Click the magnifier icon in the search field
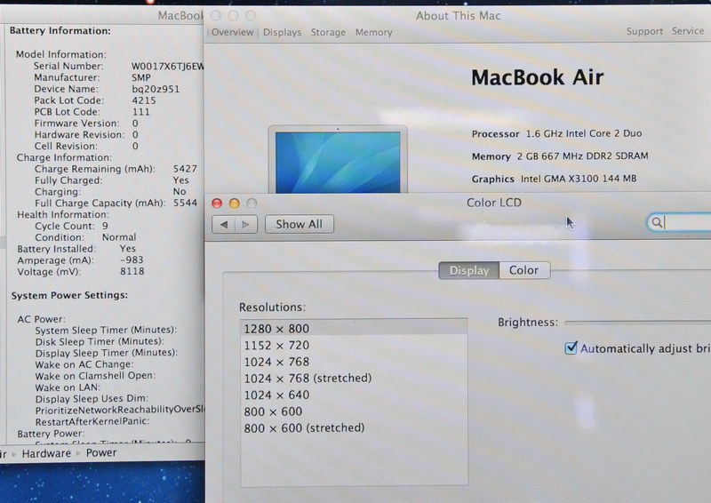 click(x=656, y=222)
